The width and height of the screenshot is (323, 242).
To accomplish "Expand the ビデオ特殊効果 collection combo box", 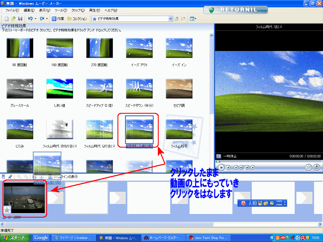I will 170,19.
